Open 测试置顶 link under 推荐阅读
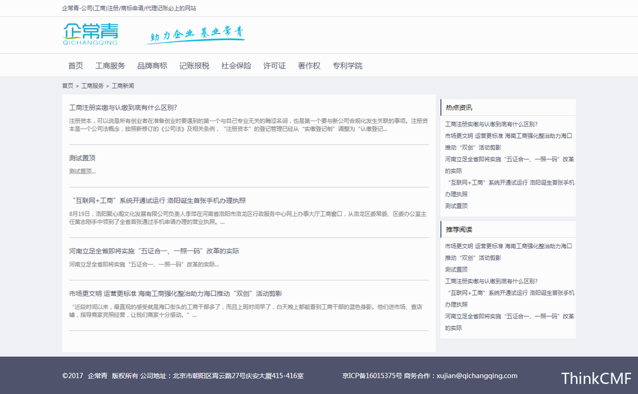The height and width of the screenshot is (394, 638). [456, 269]
